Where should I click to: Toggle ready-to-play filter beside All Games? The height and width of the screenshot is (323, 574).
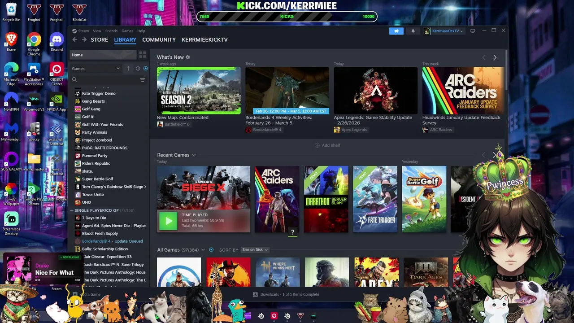(211, 250)
